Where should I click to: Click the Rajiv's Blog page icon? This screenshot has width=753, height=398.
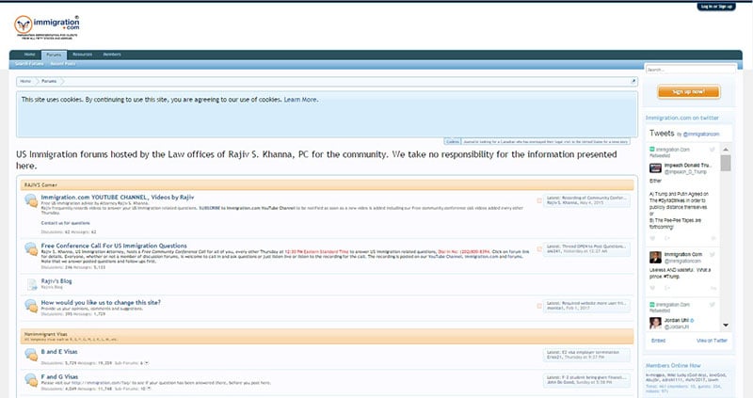pos(32,284)
